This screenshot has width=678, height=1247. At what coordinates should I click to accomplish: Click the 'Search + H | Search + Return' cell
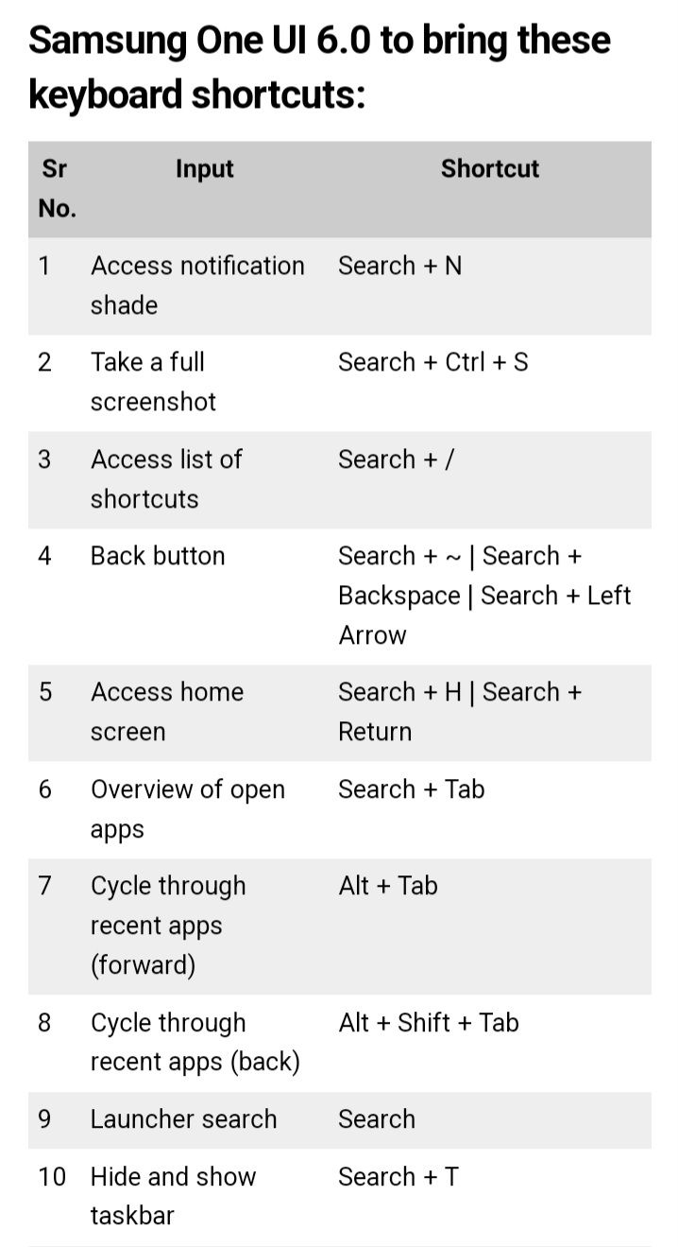pyautogui.click(x=460, y=712)
